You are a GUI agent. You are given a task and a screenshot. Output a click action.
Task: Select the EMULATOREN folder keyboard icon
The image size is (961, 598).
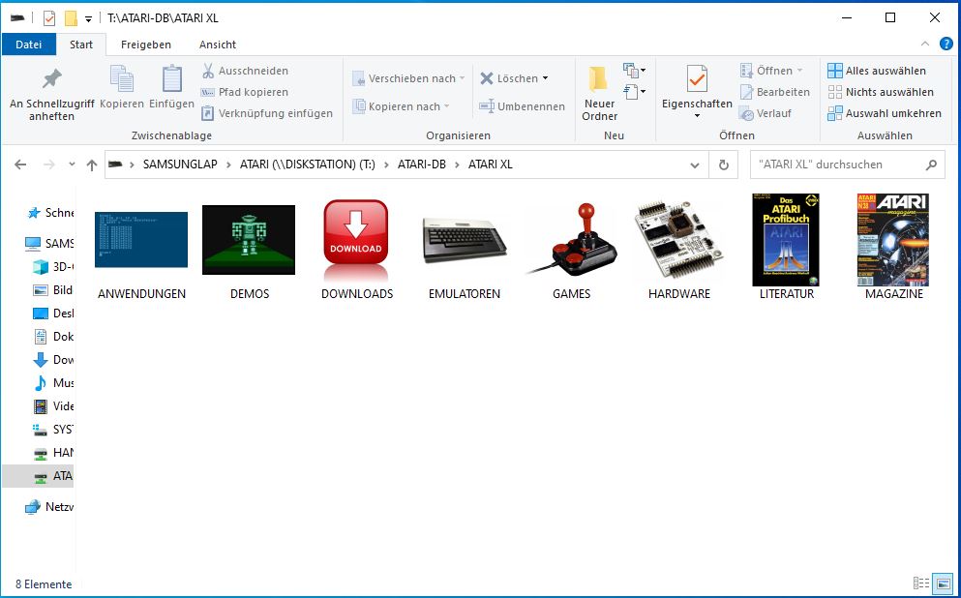(464, 241)
